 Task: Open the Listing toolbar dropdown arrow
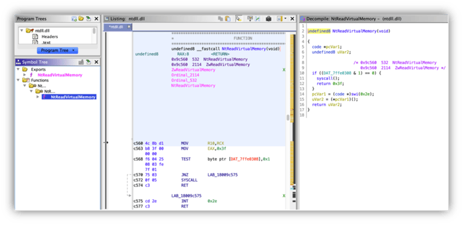pos(285,19)
